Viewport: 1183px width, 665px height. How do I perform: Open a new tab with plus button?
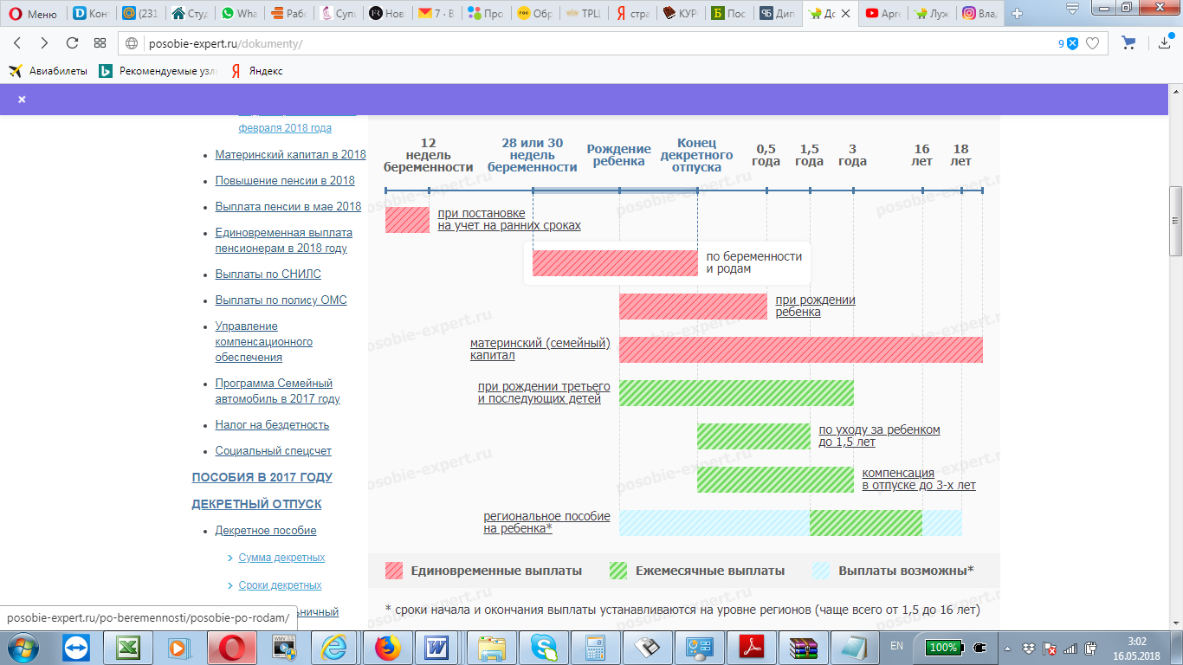click(1017, 14)
